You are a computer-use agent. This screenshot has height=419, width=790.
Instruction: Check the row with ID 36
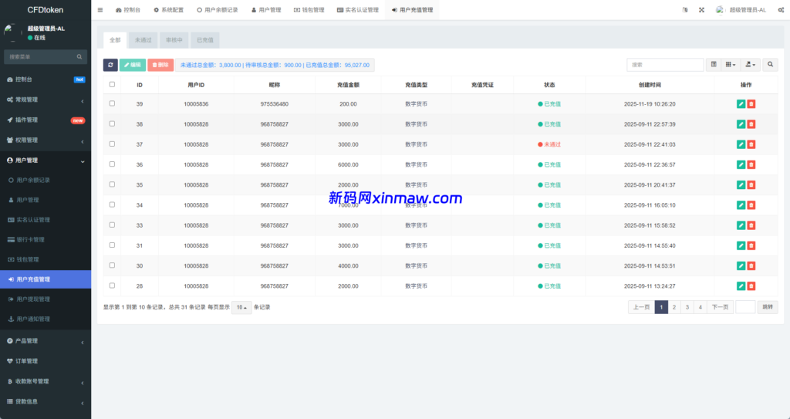point(112,164)
